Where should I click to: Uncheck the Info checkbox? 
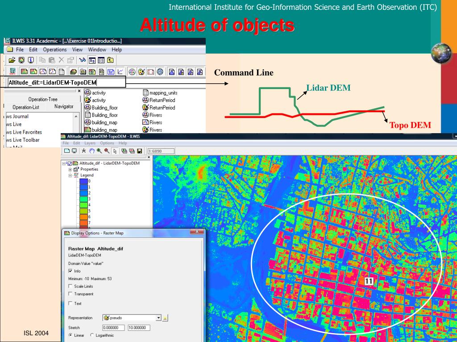[70, 271]
